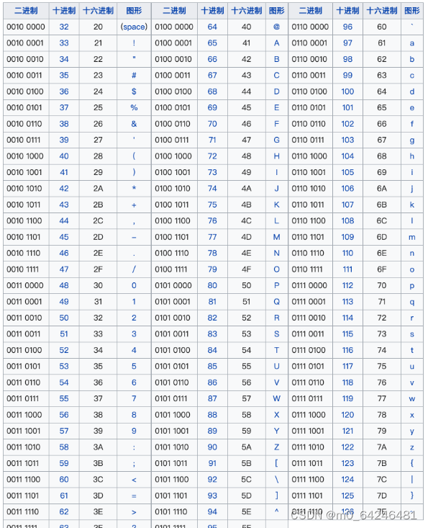Image resolution: width=428 pixels, height=528 pixels.
Task: Open the backslash glyph link
Action: (276, 479)
